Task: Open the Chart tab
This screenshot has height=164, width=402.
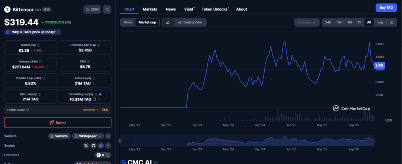Action: (129, 9)
